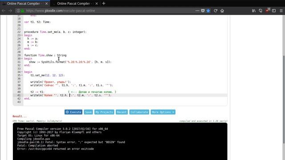285x160 pixels.
Task: Click the Save button
Action: (88, 112)
